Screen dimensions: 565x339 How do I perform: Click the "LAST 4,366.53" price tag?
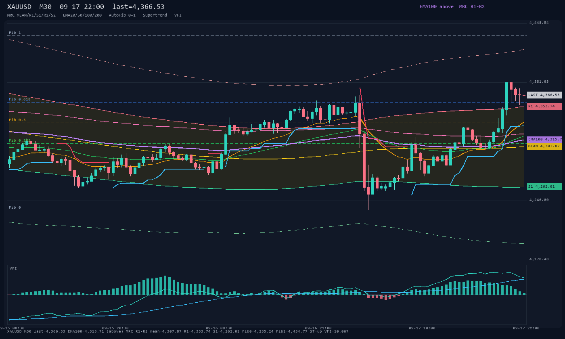point(544,95)
